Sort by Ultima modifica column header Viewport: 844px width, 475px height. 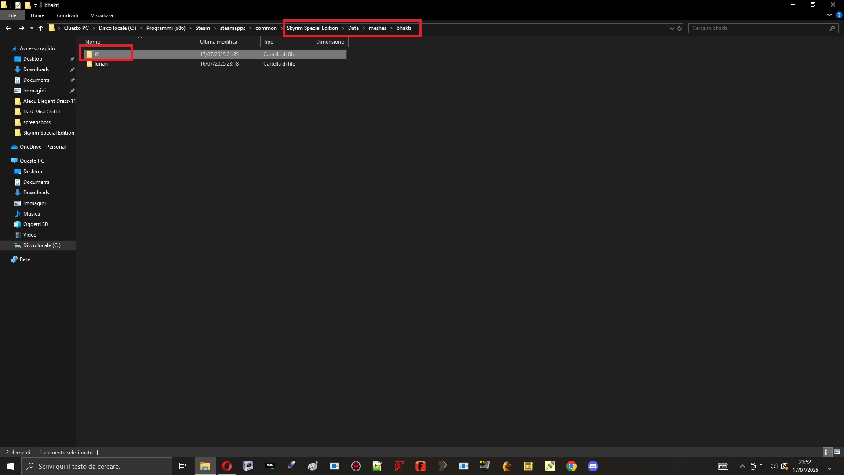coord(229,42)
